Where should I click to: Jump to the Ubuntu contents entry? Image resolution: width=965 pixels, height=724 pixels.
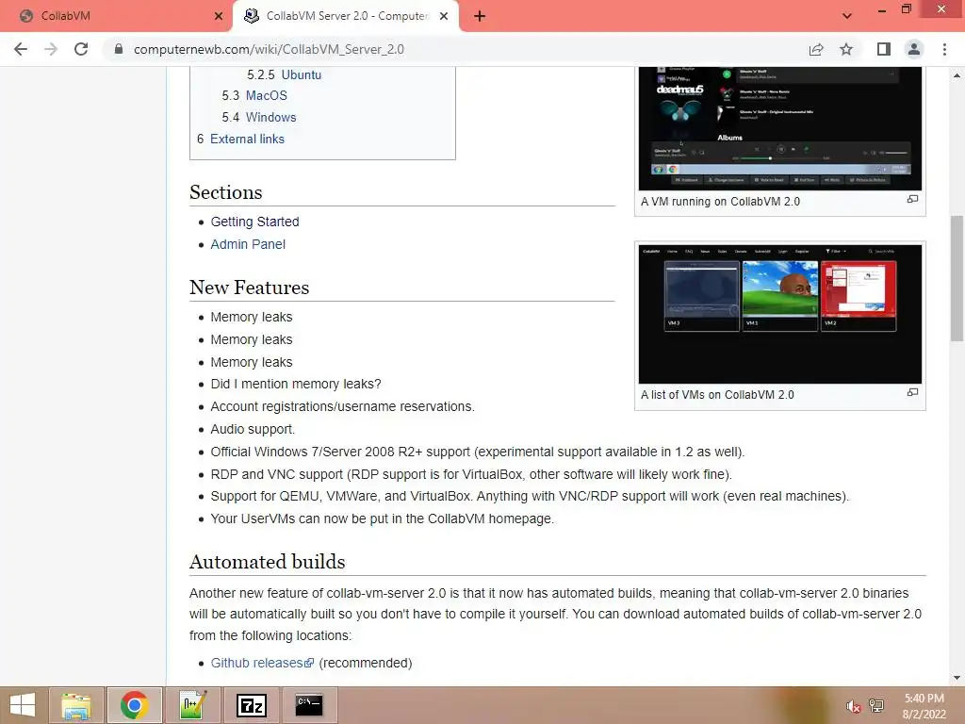[x=302, y=74]
